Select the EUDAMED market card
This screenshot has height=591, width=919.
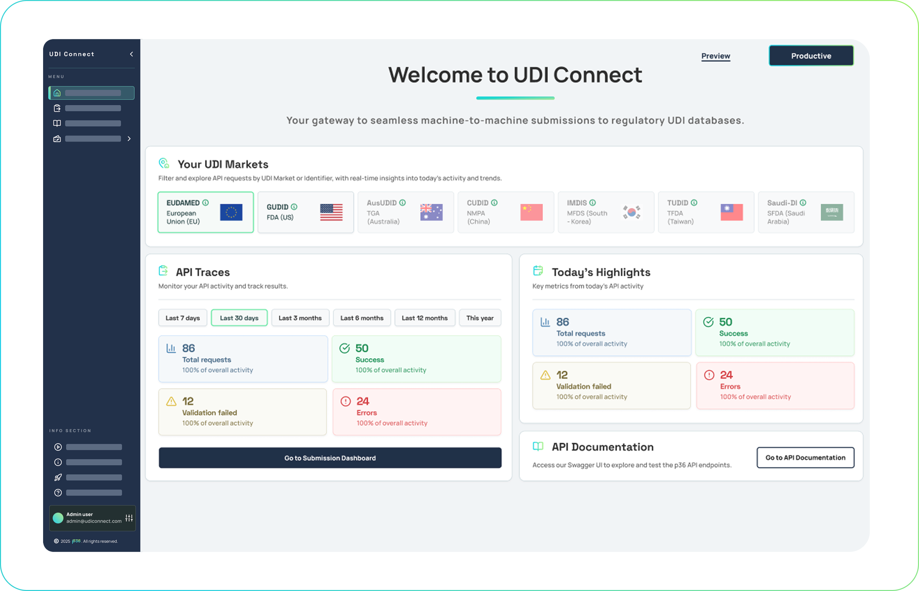[206, 212]
